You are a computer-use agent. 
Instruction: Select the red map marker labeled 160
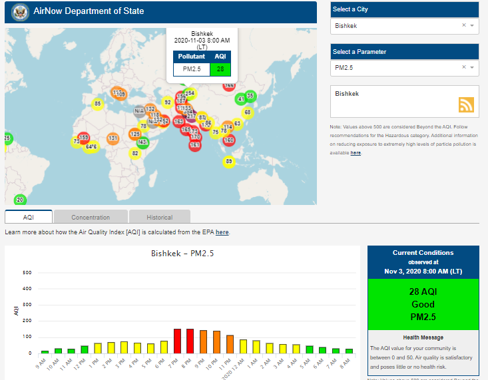(x=229, y=140)
